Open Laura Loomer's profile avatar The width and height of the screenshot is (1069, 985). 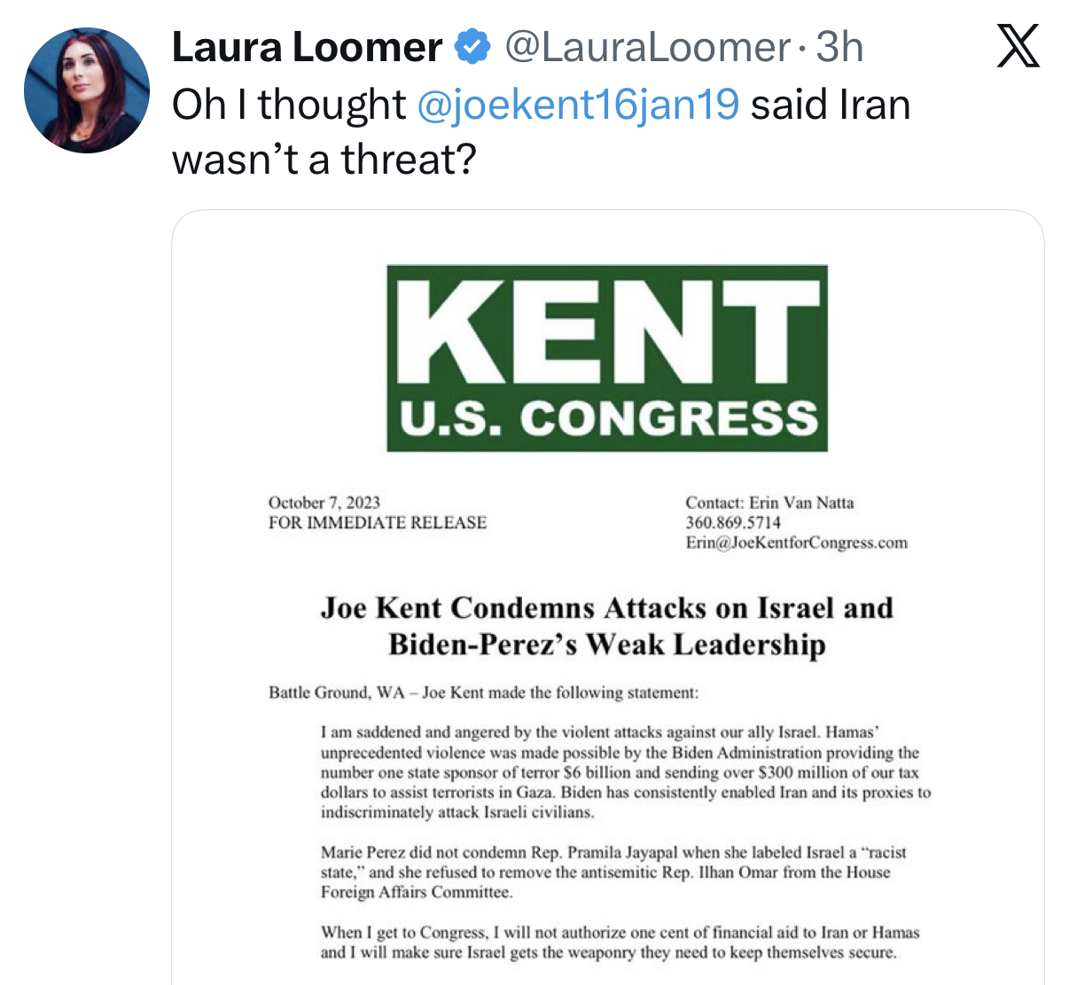pos(86,90)
